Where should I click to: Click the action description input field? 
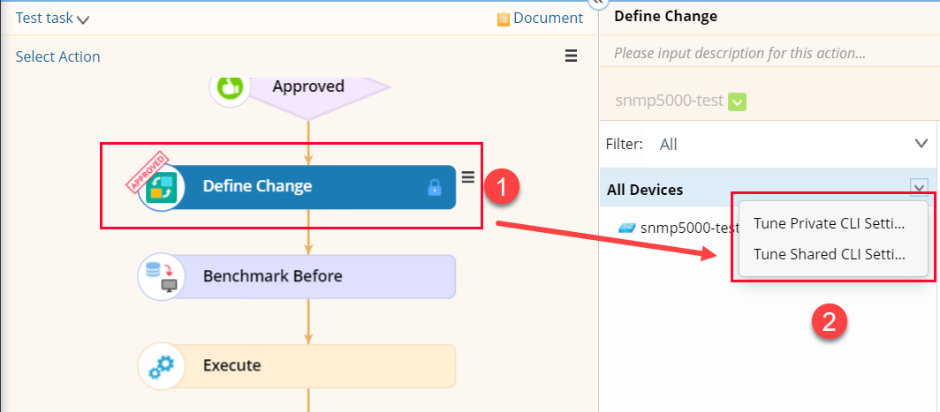[x=769, y=53]
